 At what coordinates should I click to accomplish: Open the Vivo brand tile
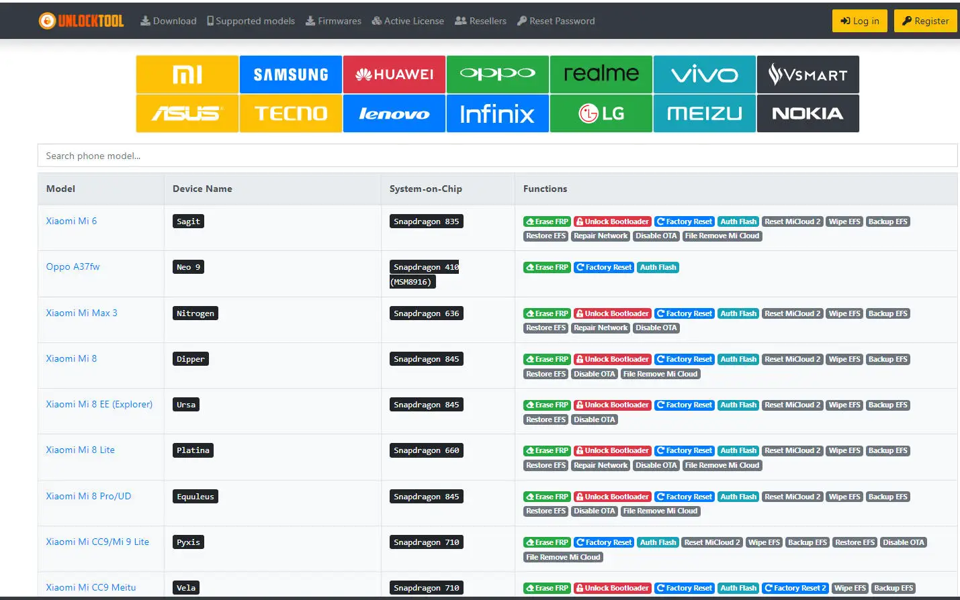point(704,74)
